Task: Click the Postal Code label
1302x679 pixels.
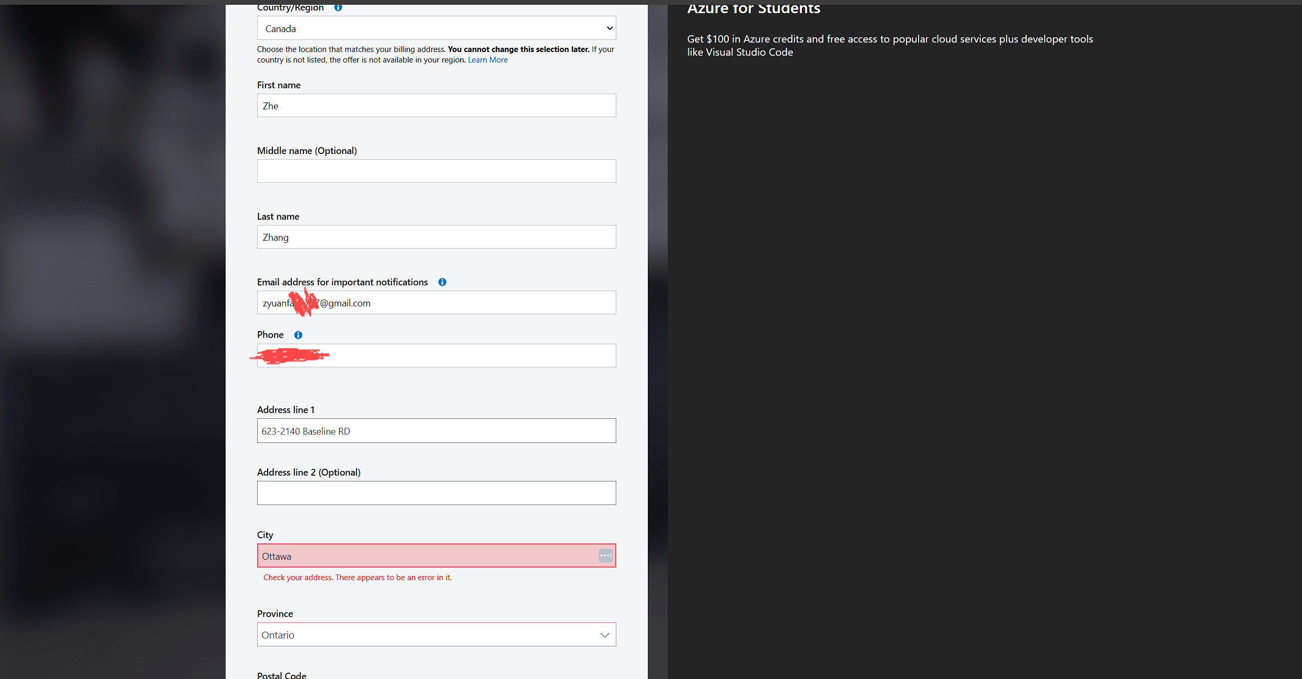Action: [281, 675]
